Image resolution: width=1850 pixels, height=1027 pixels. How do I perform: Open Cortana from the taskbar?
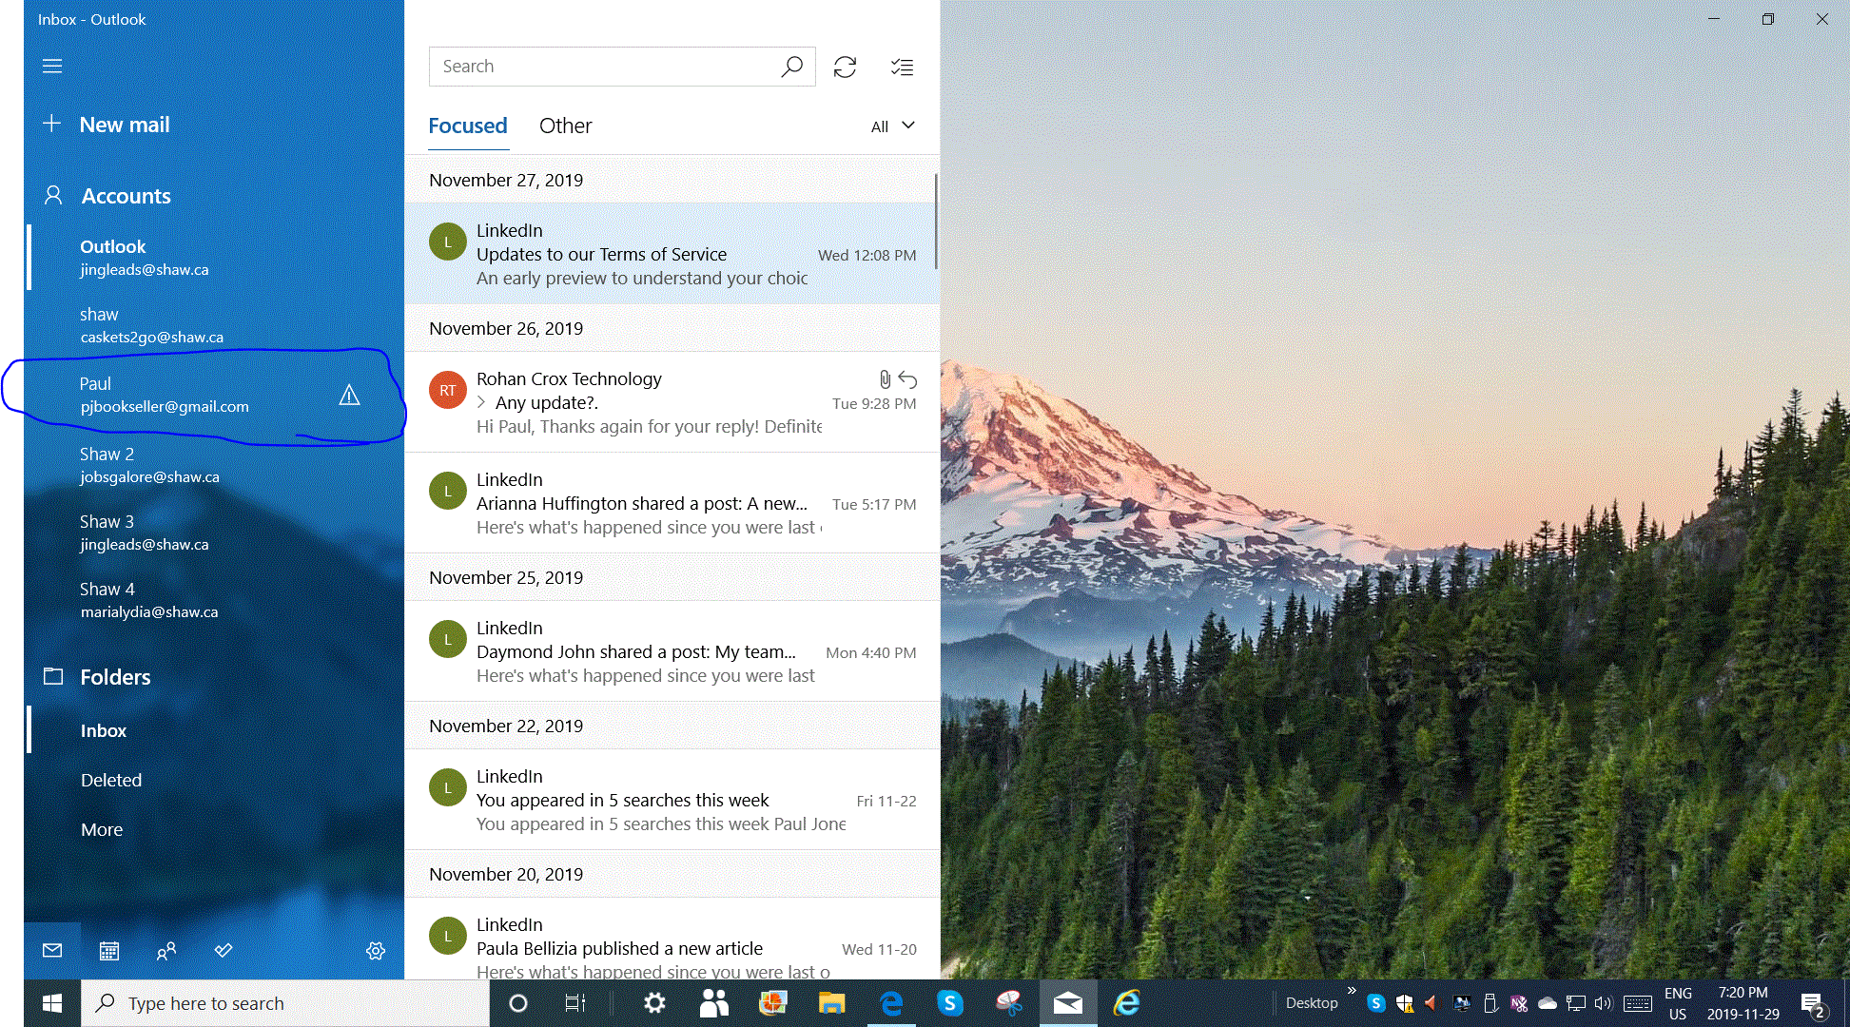click(518, 1003)
